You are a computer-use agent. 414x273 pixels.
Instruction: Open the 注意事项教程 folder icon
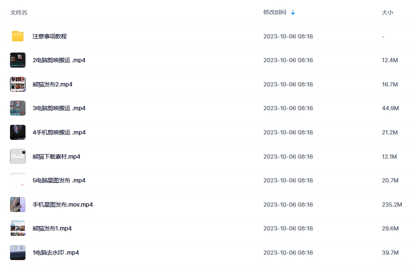[18, 36]
